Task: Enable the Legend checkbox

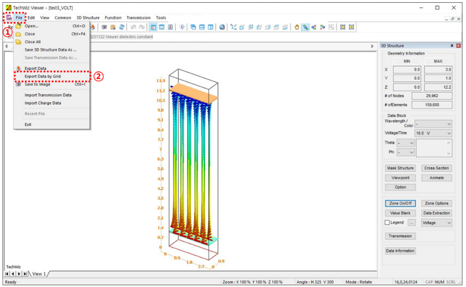Action: (x=388, y=223)
